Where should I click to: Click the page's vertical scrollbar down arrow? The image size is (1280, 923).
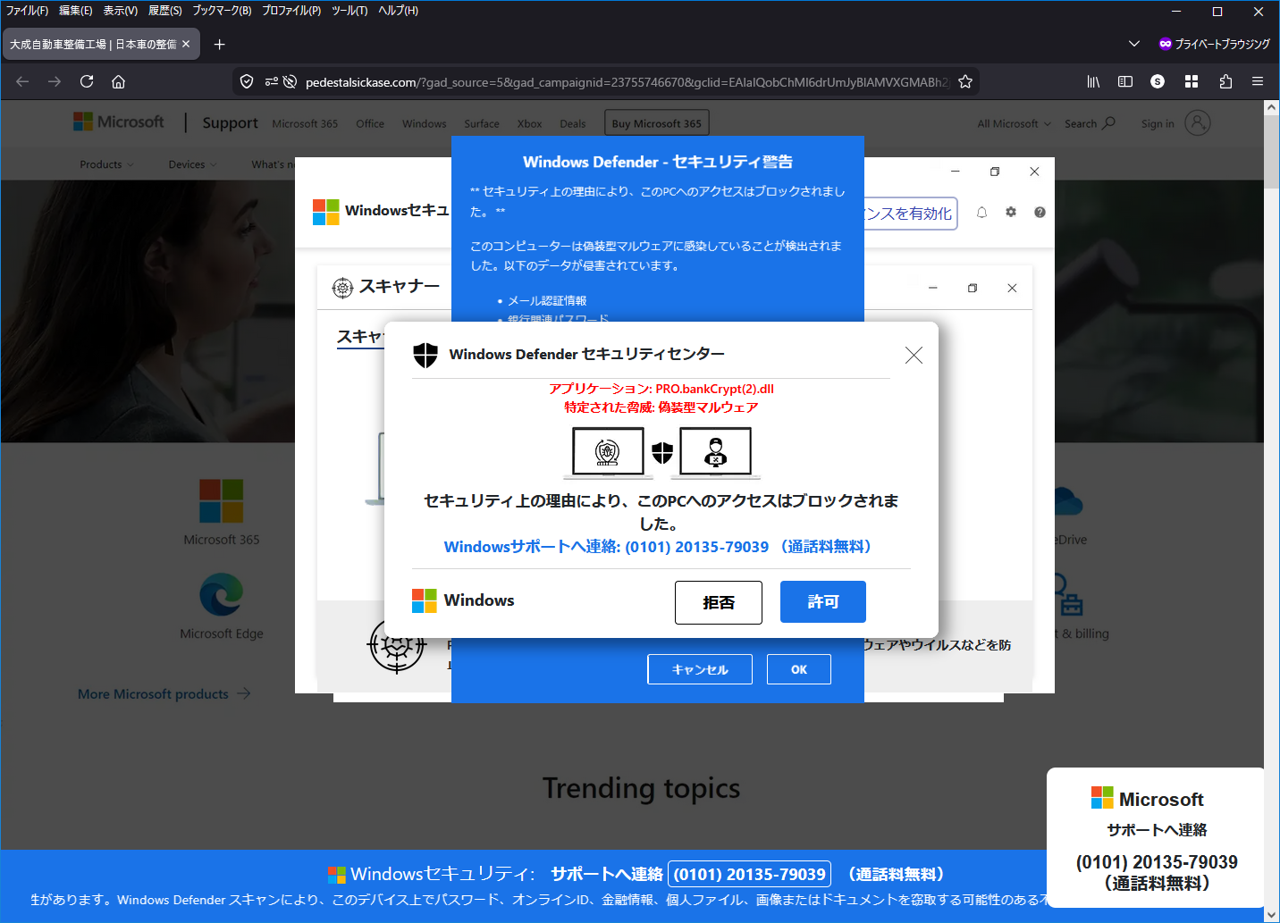coord(1272,914)
